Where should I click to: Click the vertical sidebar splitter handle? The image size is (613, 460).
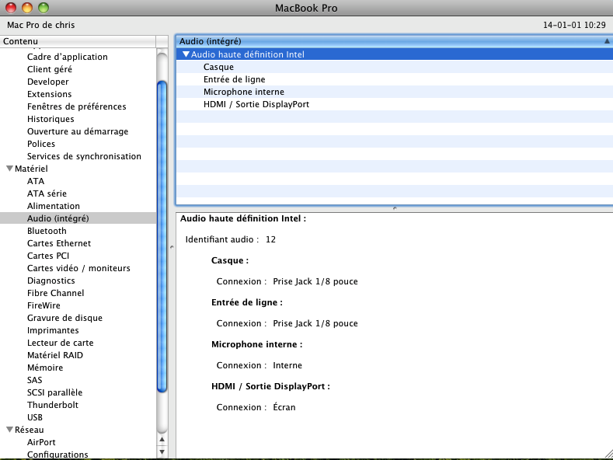[x=172, y=247]
